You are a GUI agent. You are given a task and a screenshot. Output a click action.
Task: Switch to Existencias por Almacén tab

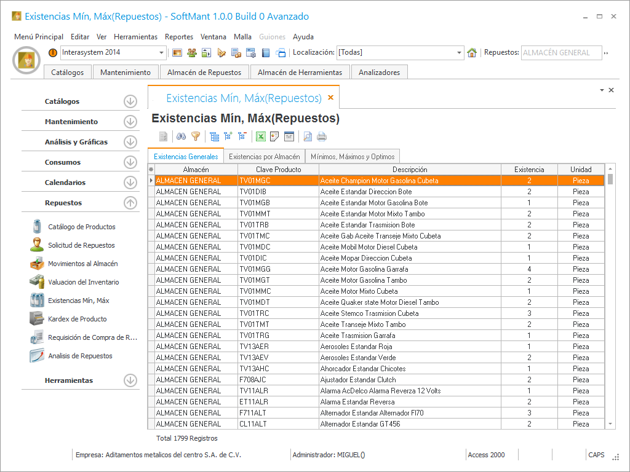pyautogui.click(x=264, y=157)
